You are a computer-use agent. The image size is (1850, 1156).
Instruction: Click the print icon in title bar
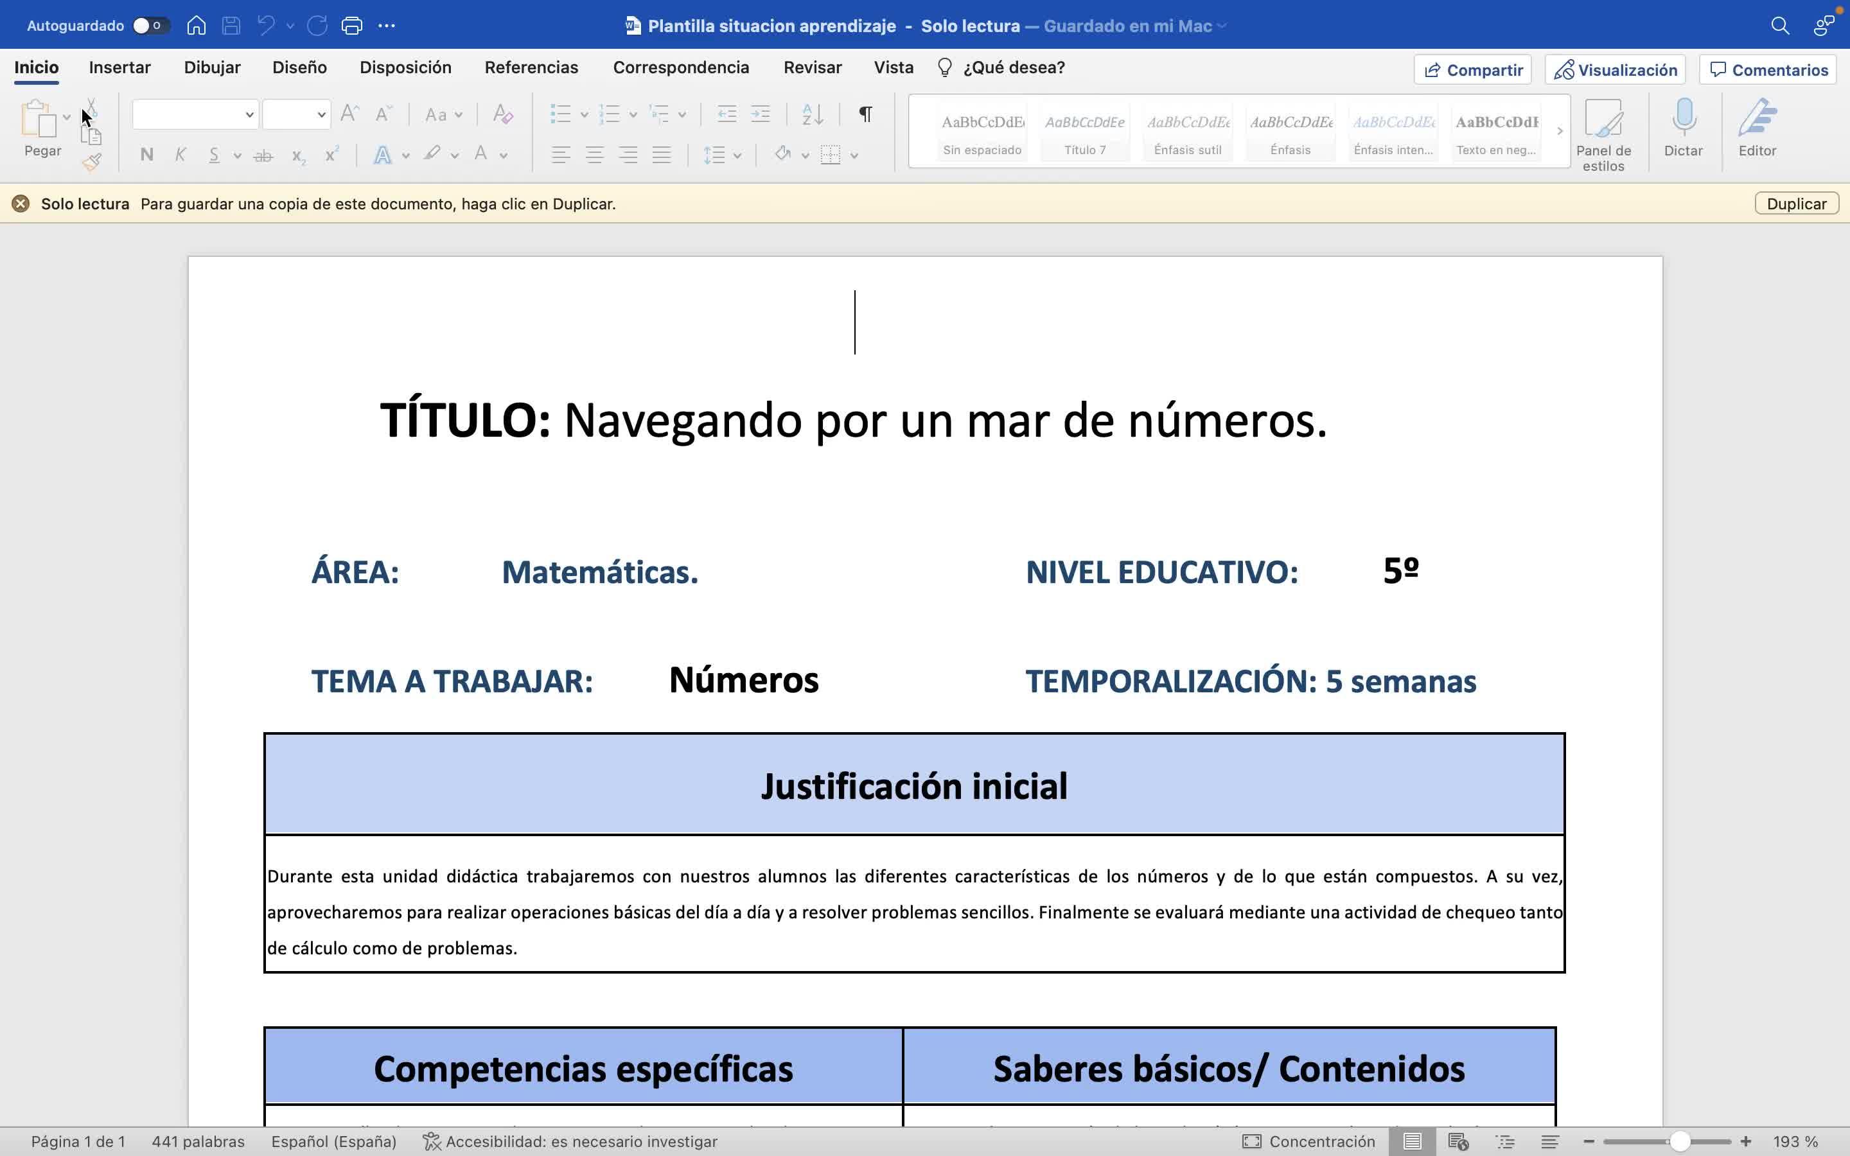tap(351, 25)
